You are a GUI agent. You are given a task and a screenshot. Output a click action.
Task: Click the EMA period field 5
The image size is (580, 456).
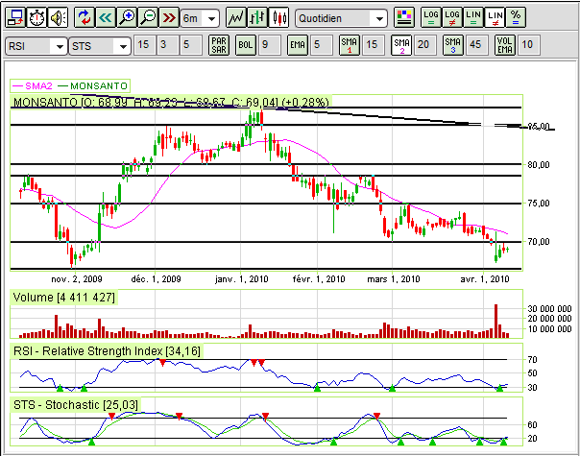click(x=321, y=45)
